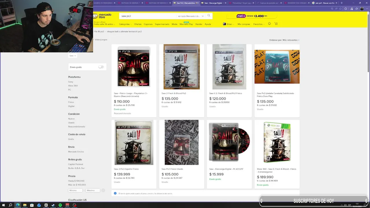Open File Explorer from taskbar
Screen dimensions: 370x208
[25, 205]
